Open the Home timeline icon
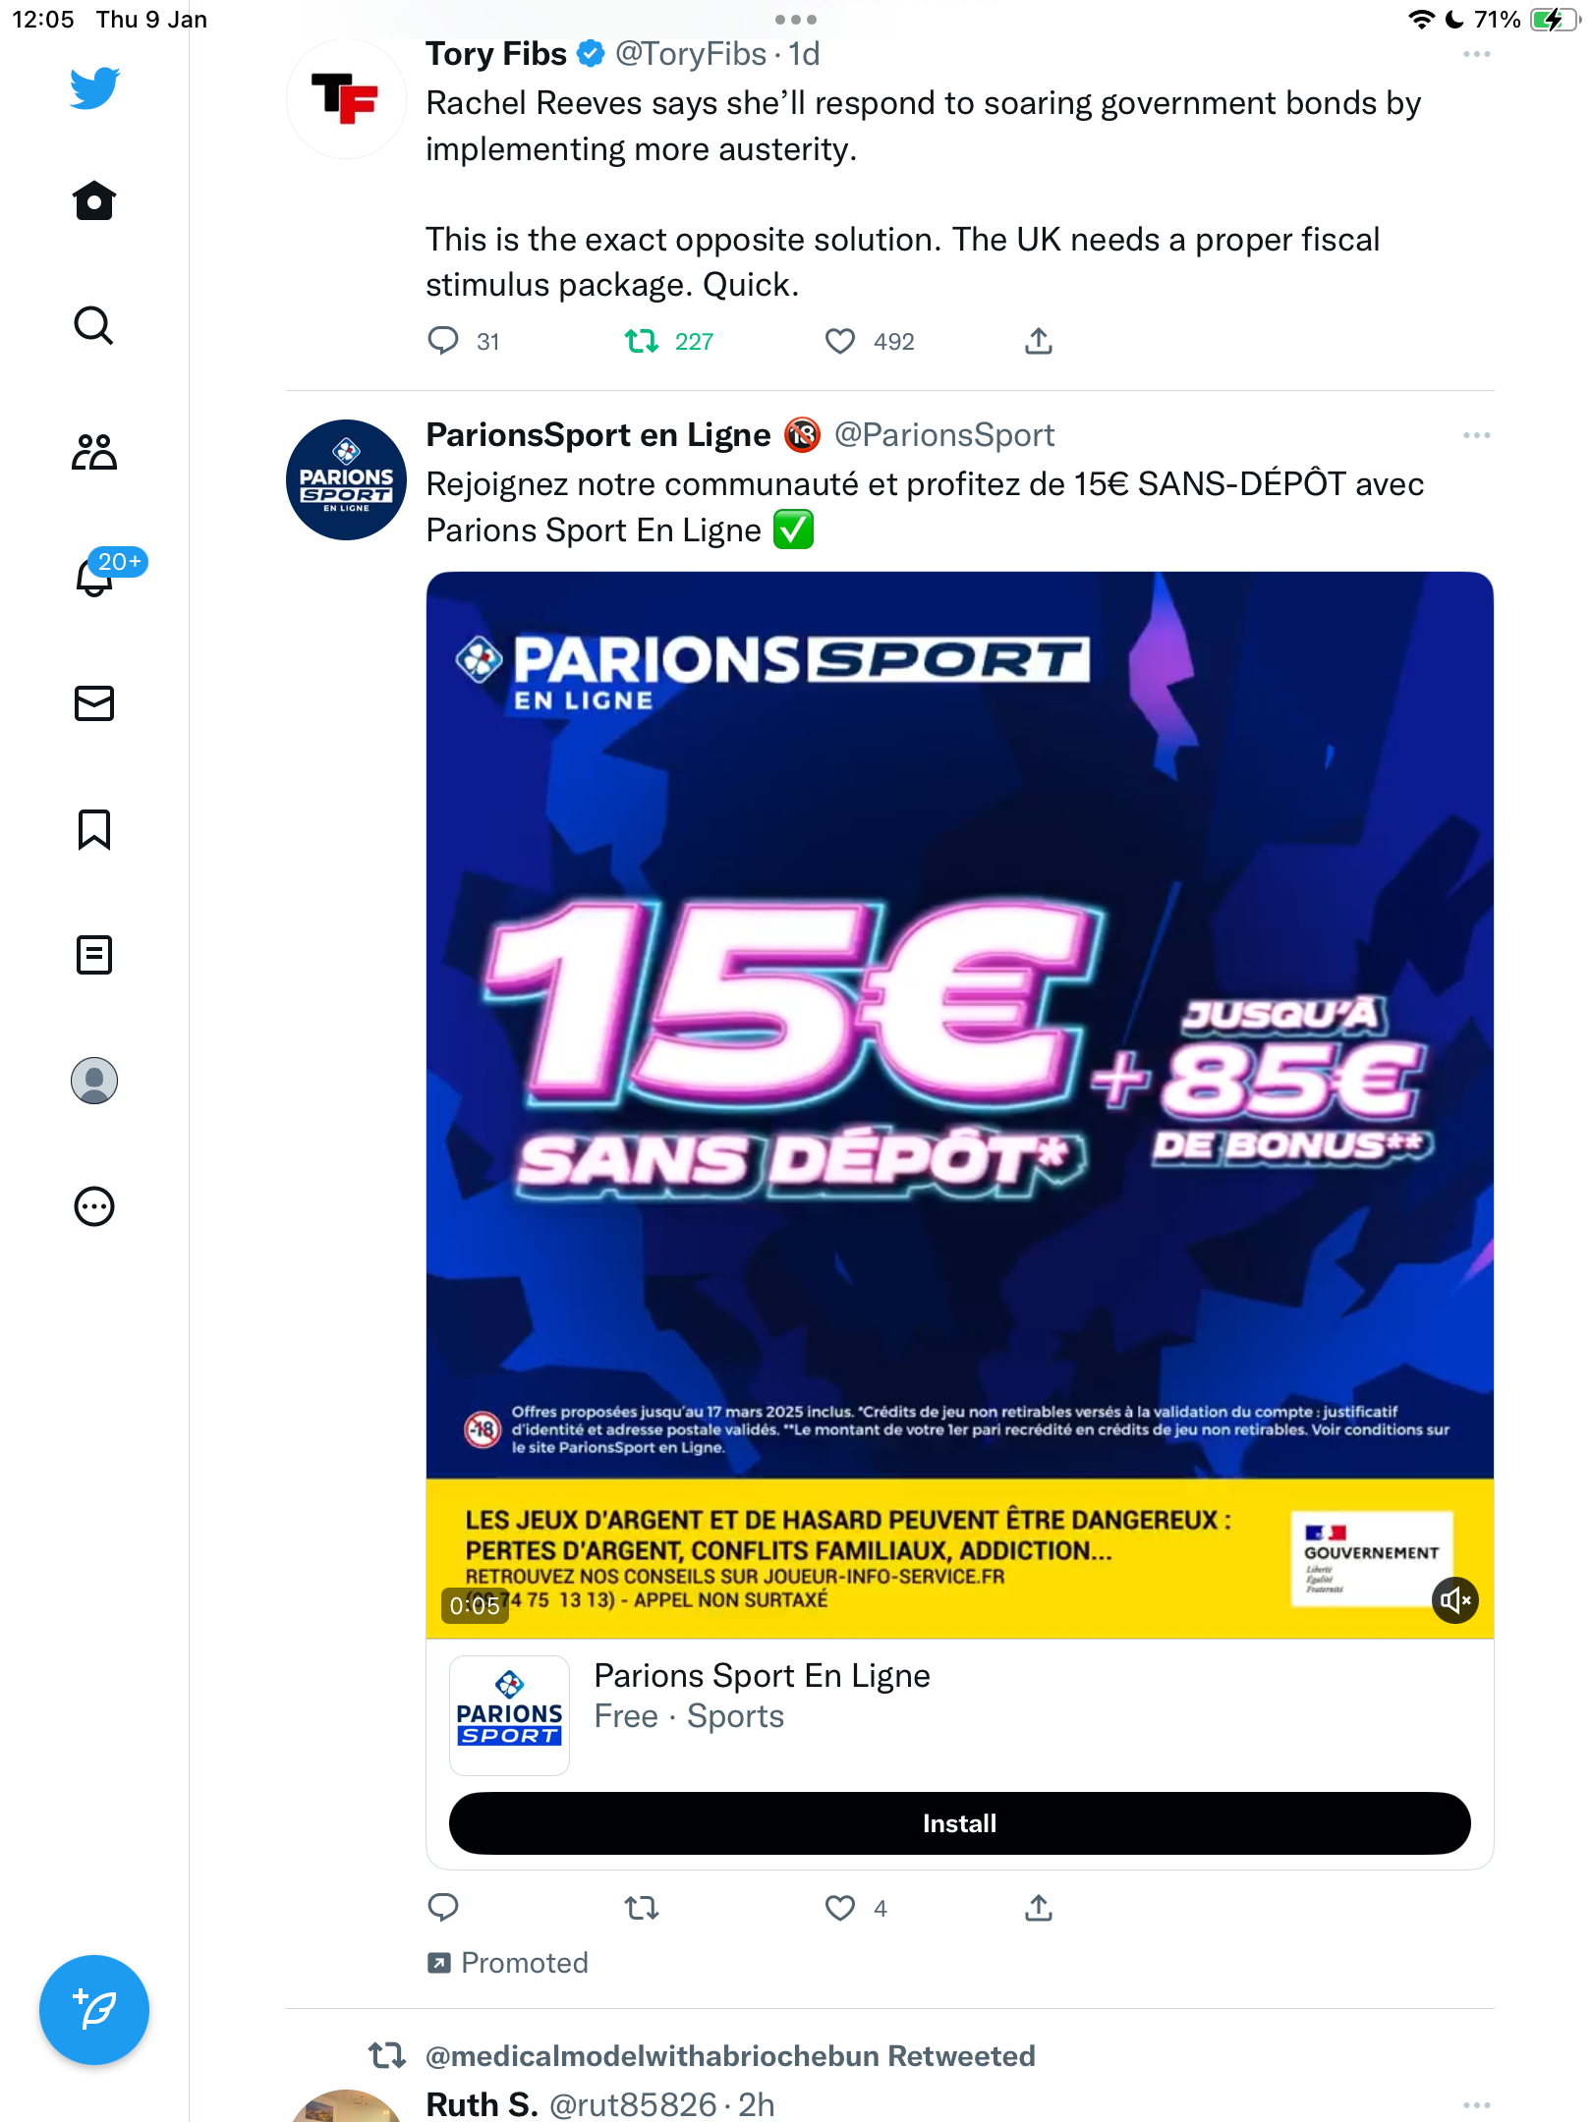This screenshot has width=1592, height=2122. (94, 200)
